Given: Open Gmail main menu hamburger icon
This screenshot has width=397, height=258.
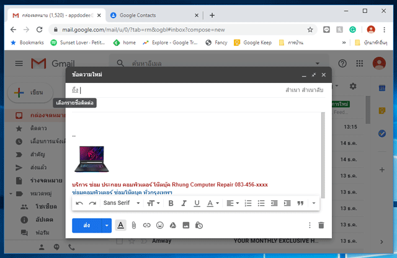Looking at the screenshot, I should [x=19, y=63].
